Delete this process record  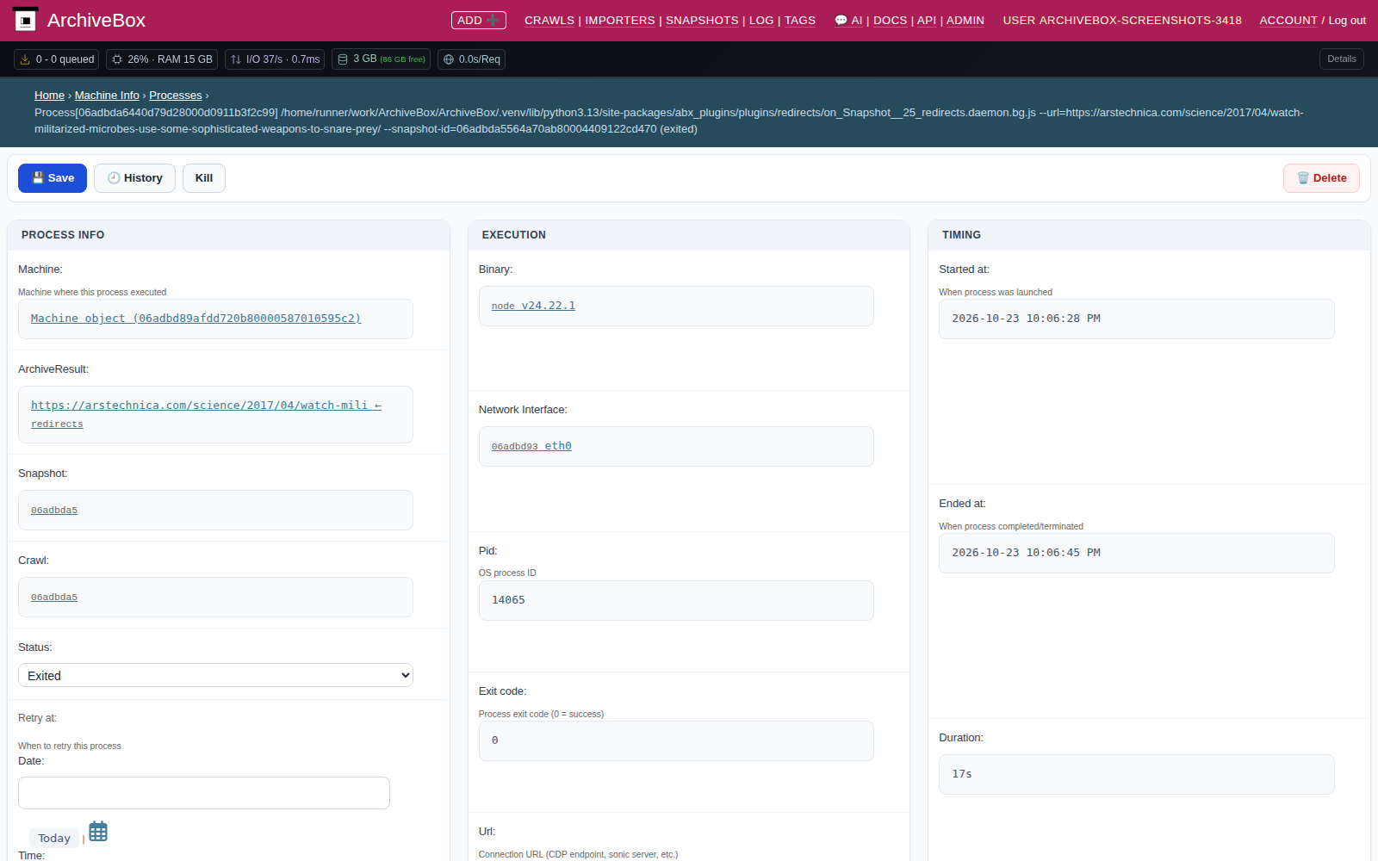1321,178
